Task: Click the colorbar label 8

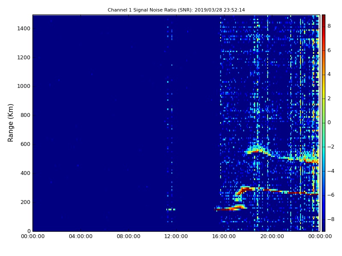Action: point(329,26)
